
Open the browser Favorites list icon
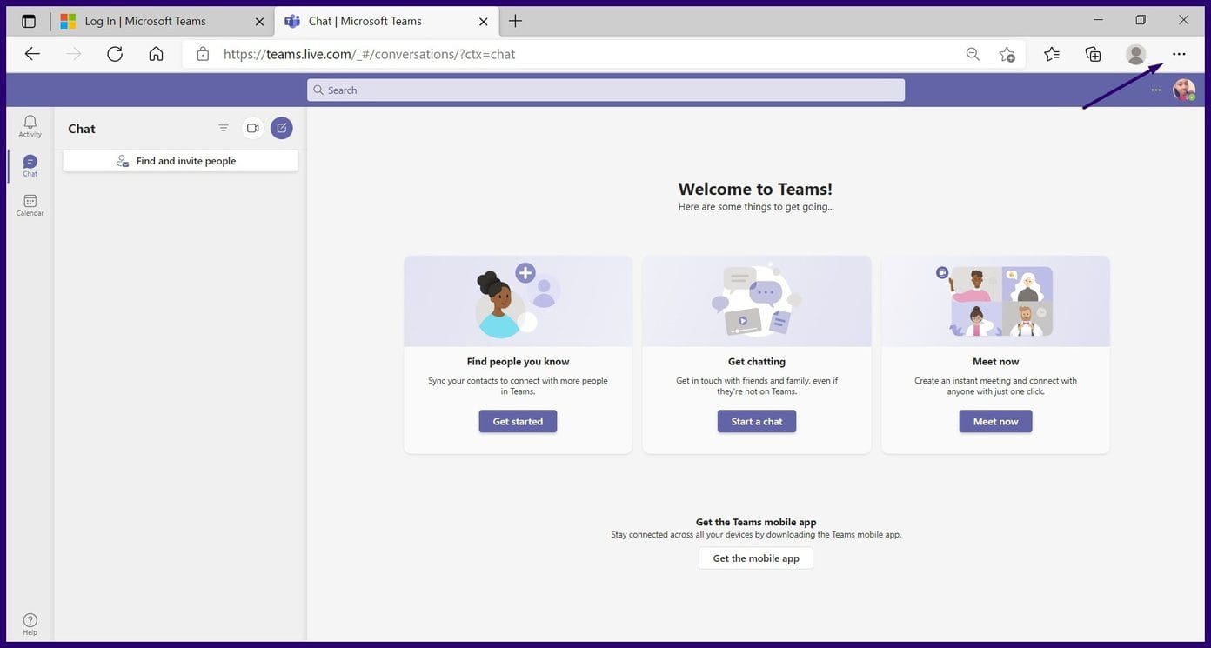coord(1052,54)
